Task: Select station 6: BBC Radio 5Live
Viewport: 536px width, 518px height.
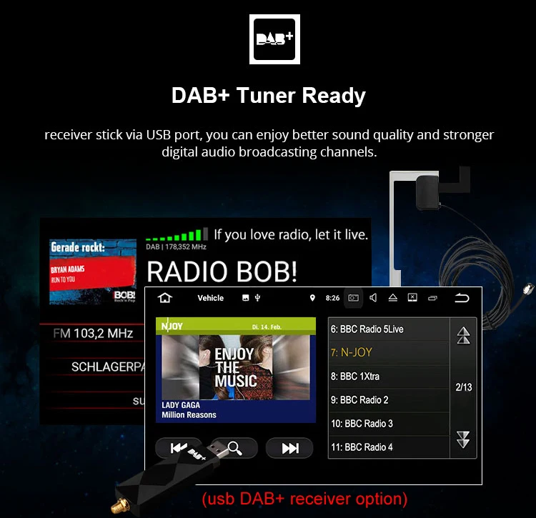Action: 389,329
